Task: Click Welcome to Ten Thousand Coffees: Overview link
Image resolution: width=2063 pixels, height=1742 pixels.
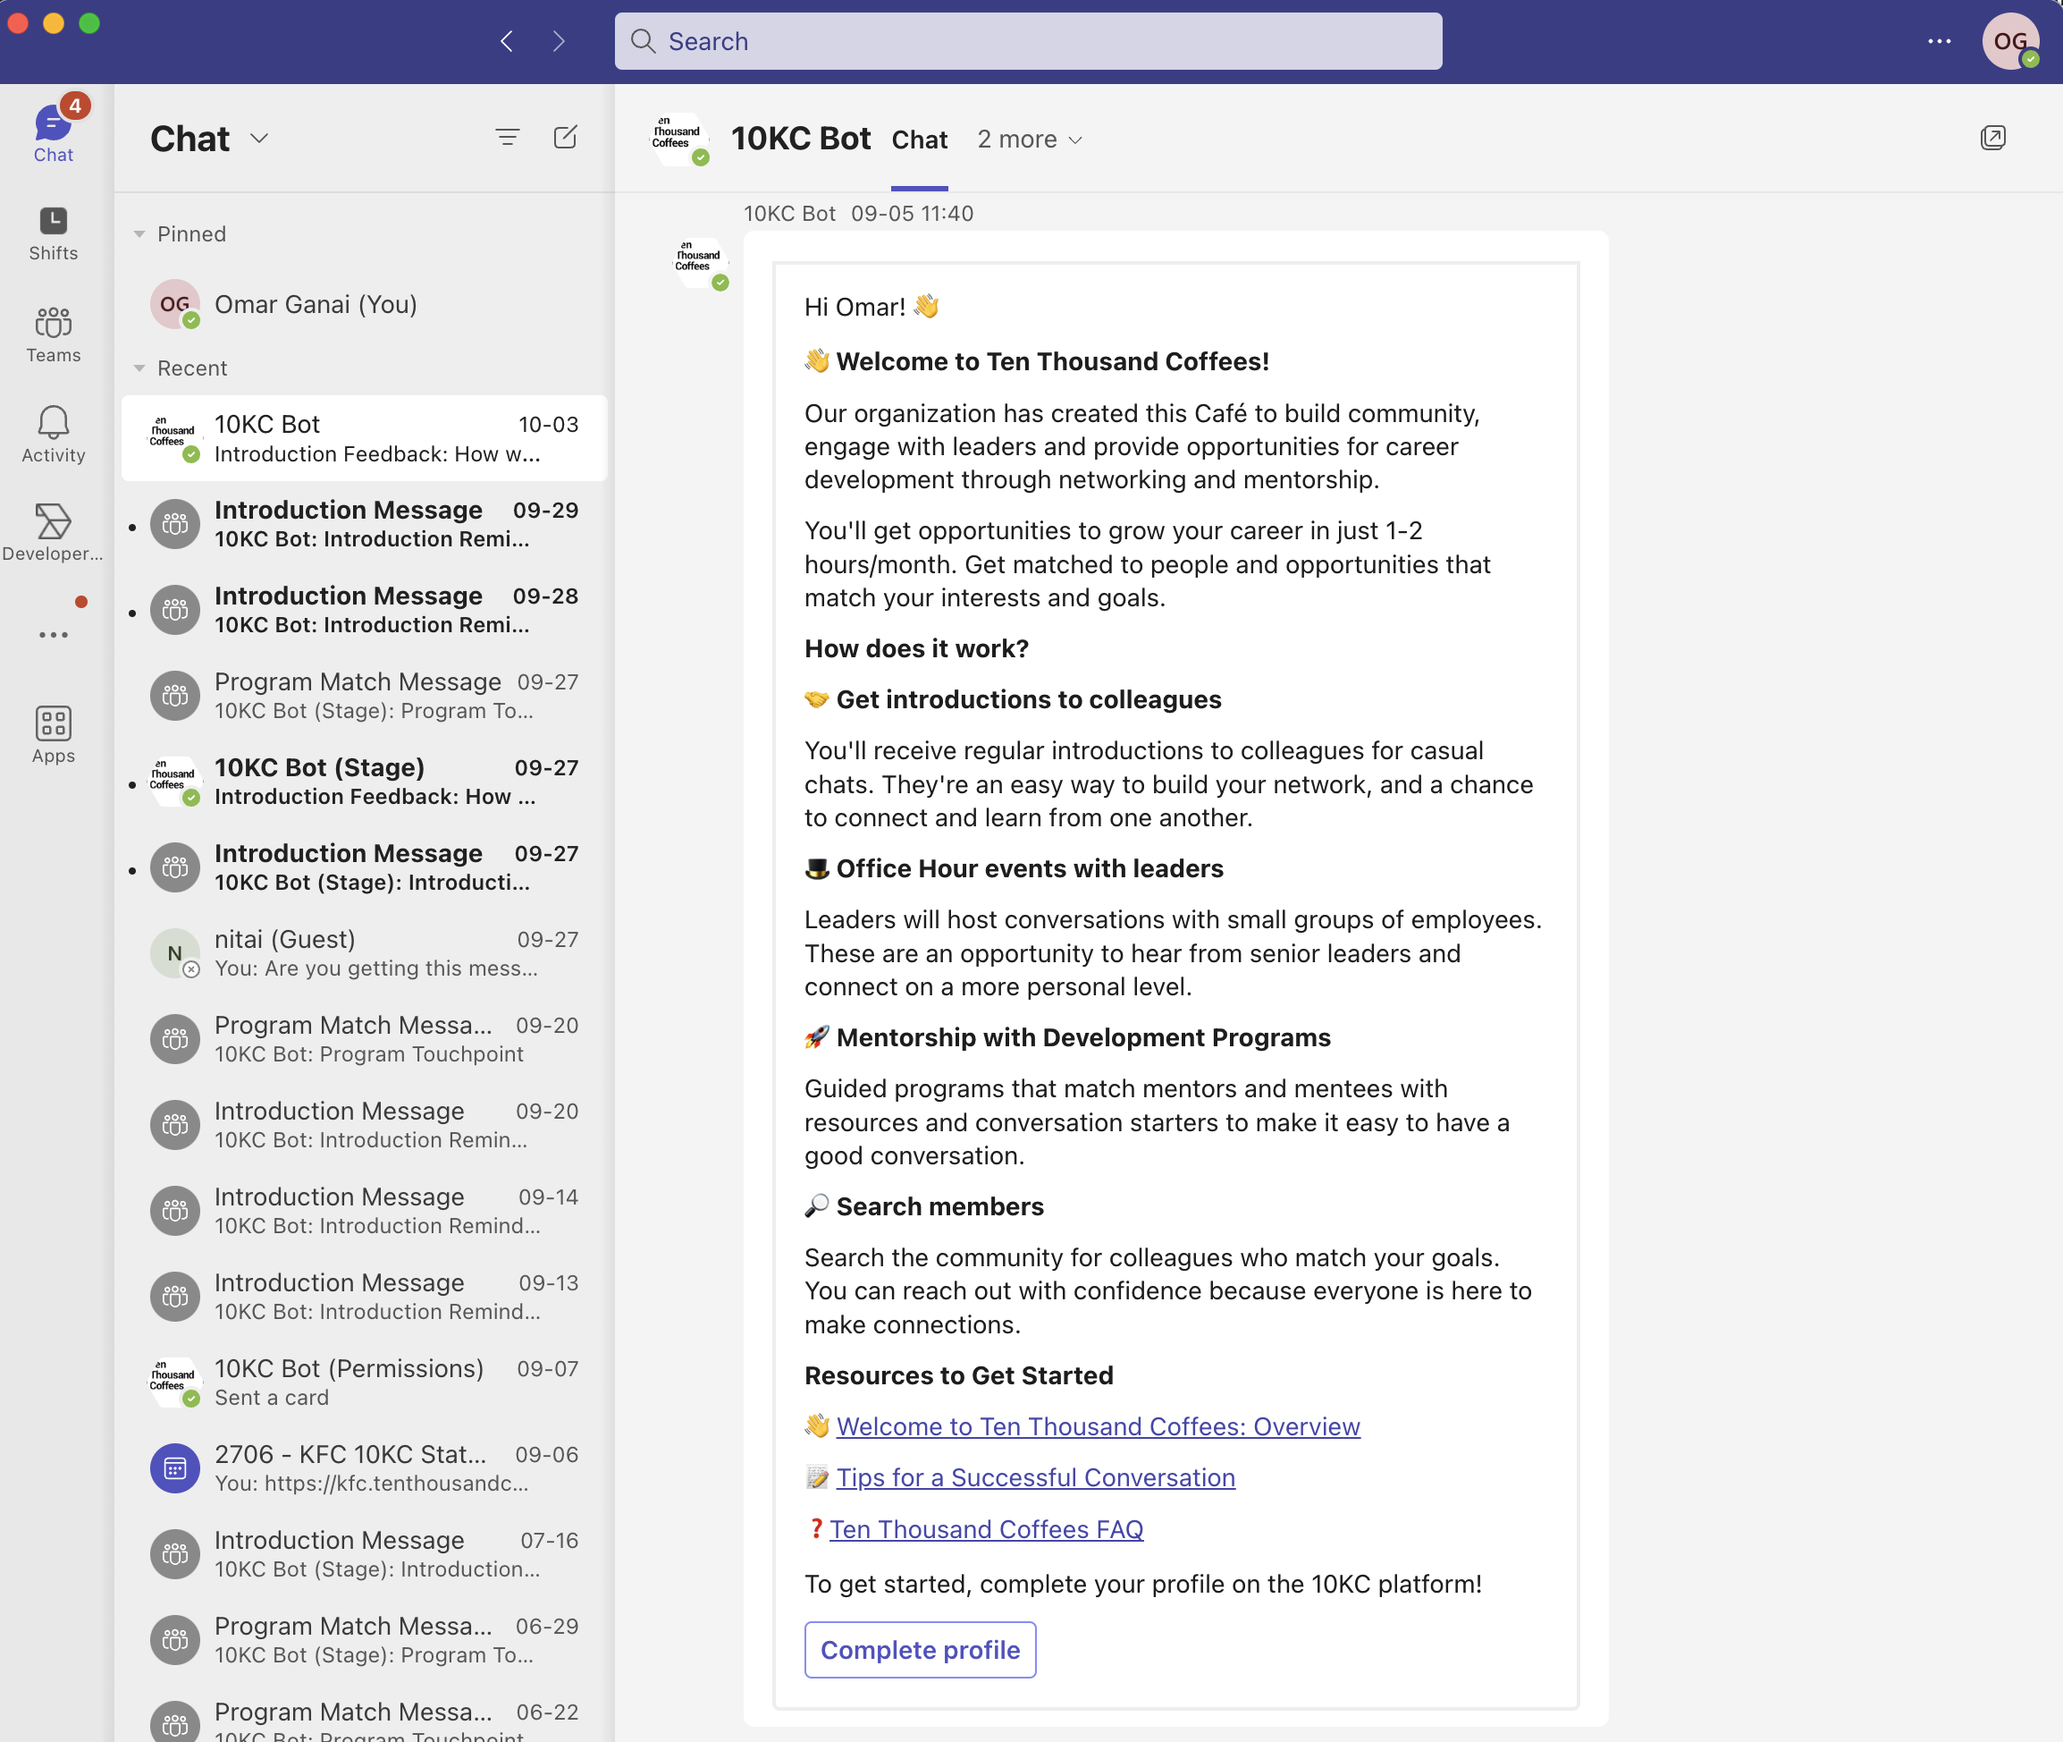Action: pos(1098,1426)
